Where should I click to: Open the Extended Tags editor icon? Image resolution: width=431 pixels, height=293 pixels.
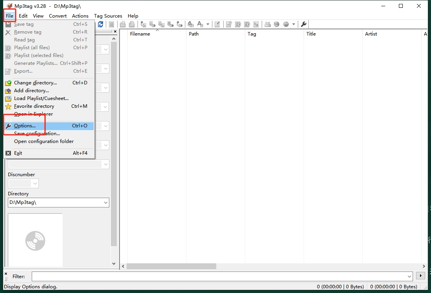[217, 24]
